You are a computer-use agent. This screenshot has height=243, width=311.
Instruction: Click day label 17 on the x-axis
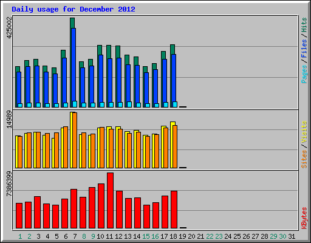(164, 236)
